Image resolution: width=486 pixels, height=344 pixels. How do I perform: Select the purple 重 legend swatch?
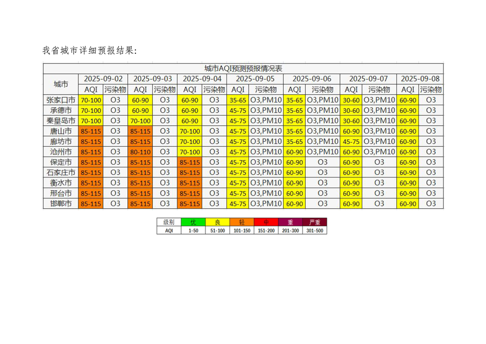tap(290, 222)
